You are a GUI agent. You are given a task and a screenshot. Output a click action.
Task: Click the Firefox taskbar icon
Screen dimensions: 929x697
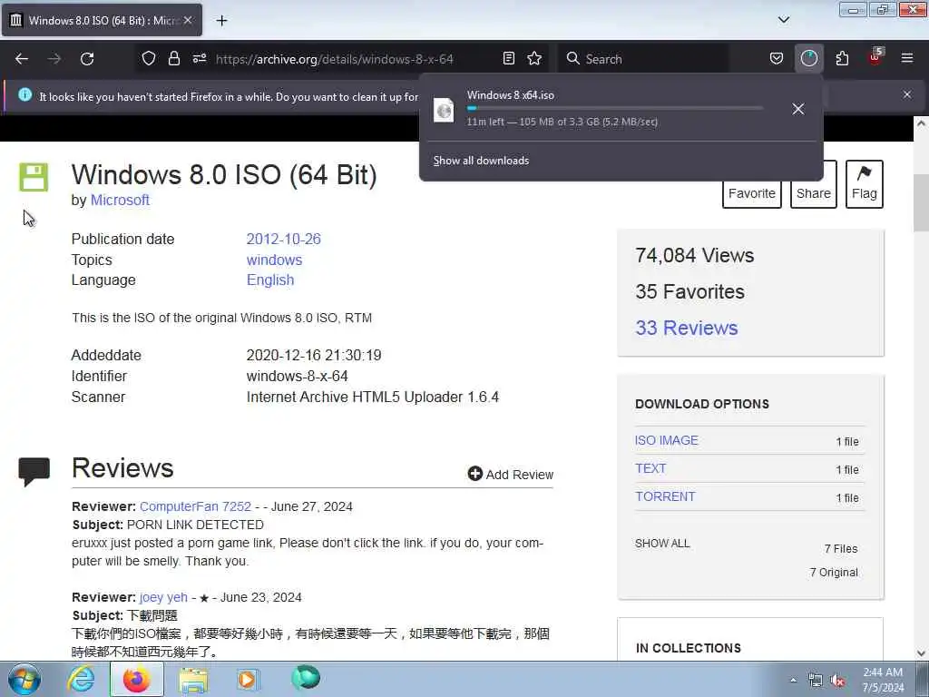pyautogui.click(x=137, y=679)
